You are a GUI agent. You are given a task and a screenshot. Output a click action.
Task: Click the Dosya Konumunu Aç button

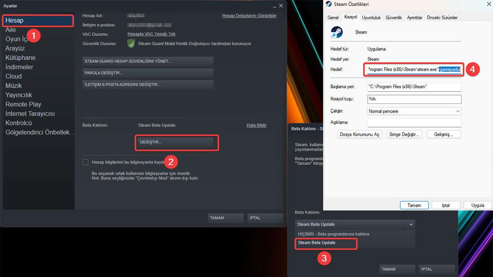(x=359, y=134)
